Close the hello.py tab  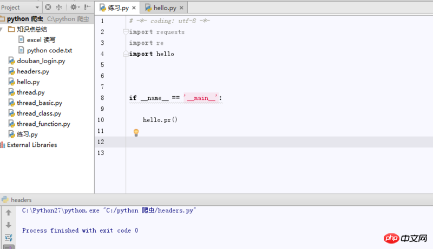click(x=181, y=8)
